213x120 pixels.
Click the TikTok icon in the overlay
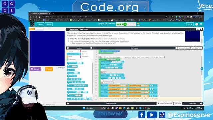pos(162,115)
